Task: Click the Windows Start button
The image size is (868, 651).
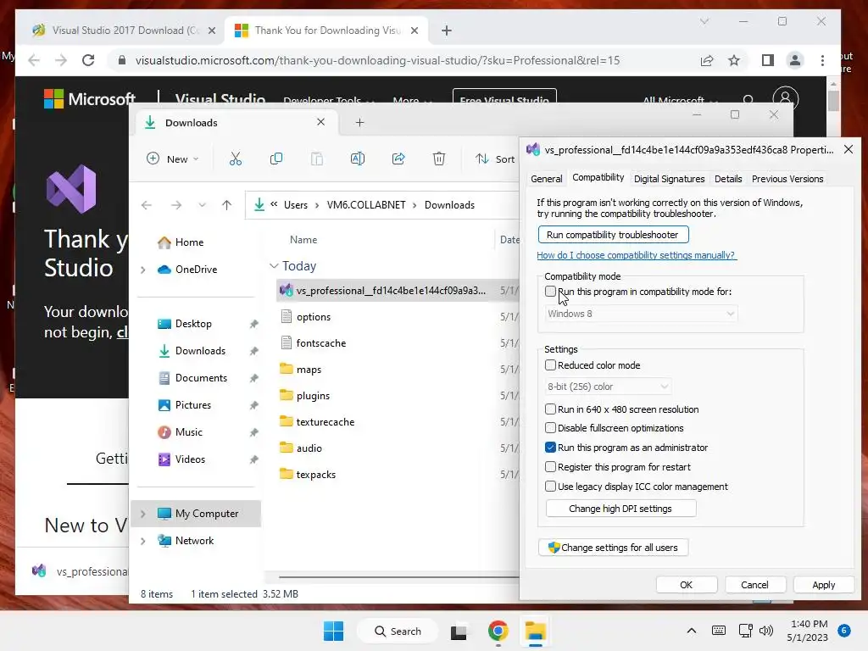Action: click(333, 631)
